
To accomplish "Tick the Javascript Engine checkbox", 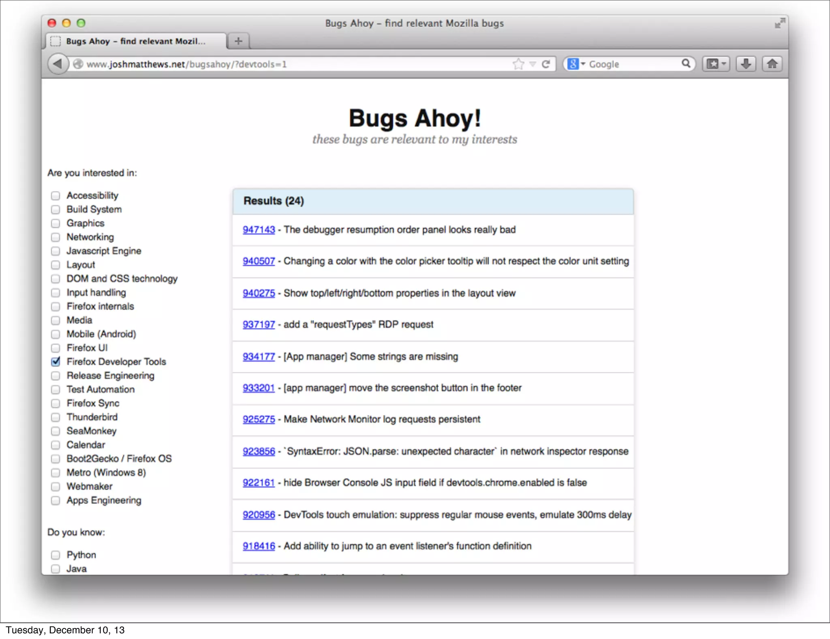I will pyautogui.click(x=56, y=251).
